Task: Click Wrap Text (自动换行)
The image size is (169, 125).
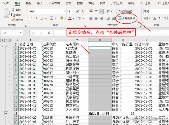Action: pos(125,11)
